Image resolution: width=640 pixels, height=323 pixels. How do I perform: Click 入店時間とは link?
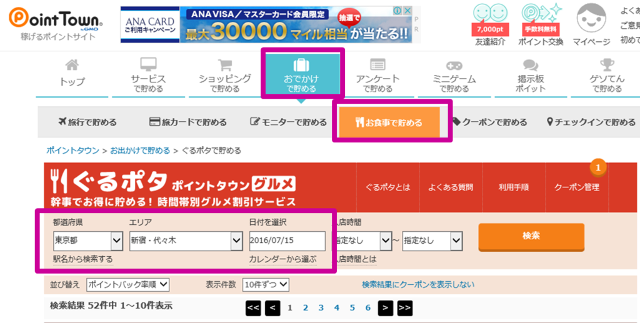pyautogui.click(x=355, y=259)
